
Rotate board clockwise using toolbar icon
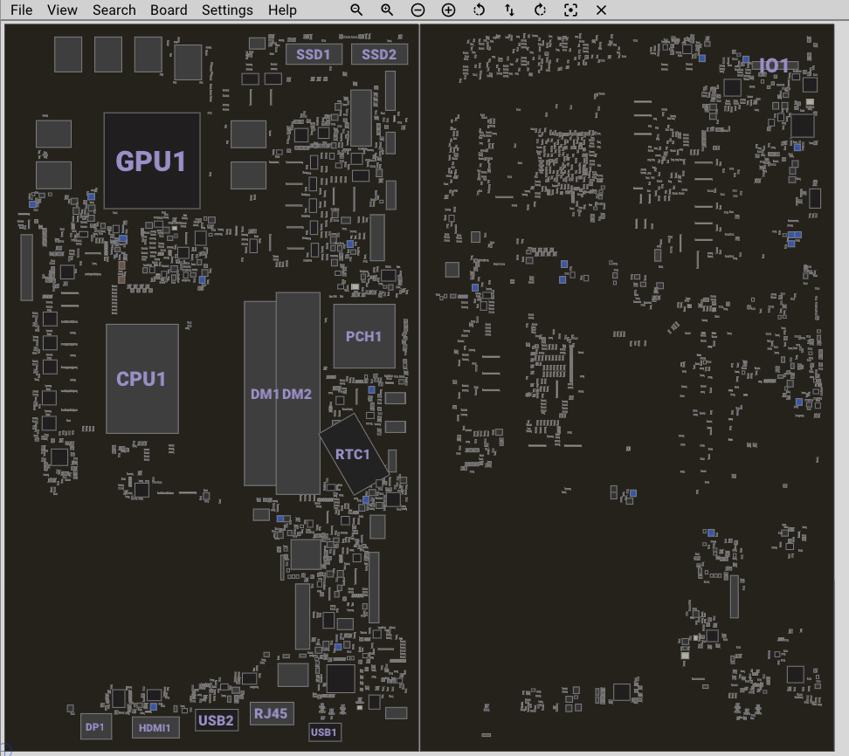click(540, 10)
